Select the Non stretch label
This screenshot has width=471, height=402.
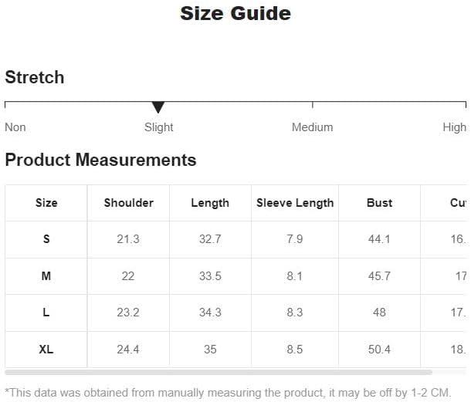(15, 127)
